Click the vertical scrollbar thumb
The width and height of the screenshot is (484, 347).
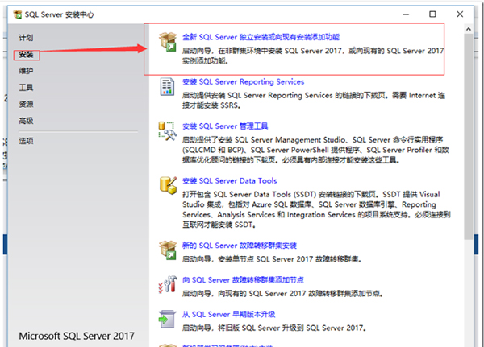click(x=468, y=137)
